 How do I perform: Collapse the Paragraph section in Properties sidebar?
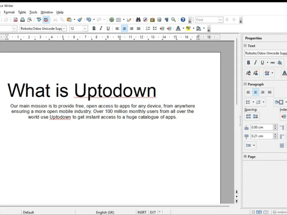click(245, 84)
